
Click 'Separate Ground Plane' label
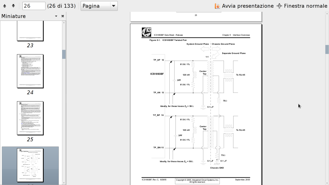(x=234, y=53)
